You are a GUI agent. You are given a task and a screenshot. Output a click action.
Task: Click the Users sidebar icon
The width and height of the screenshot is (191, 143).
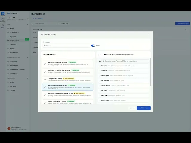(8, 83)
